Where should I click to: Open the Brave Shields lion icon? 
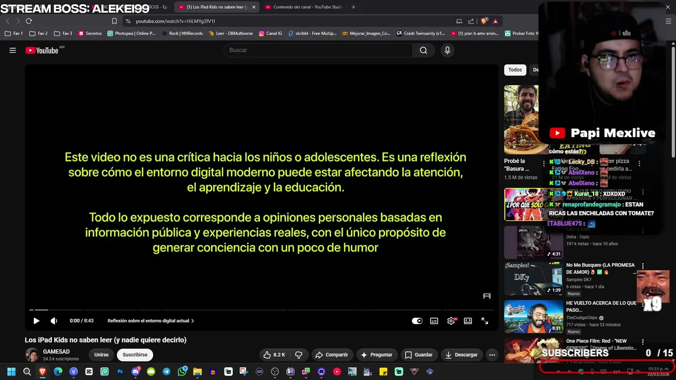(x=484, y=21)
